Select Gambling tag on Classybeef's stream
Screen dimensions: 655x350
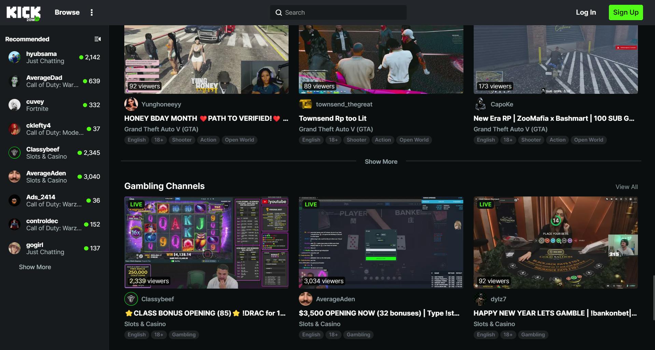(x=184, y=335)
